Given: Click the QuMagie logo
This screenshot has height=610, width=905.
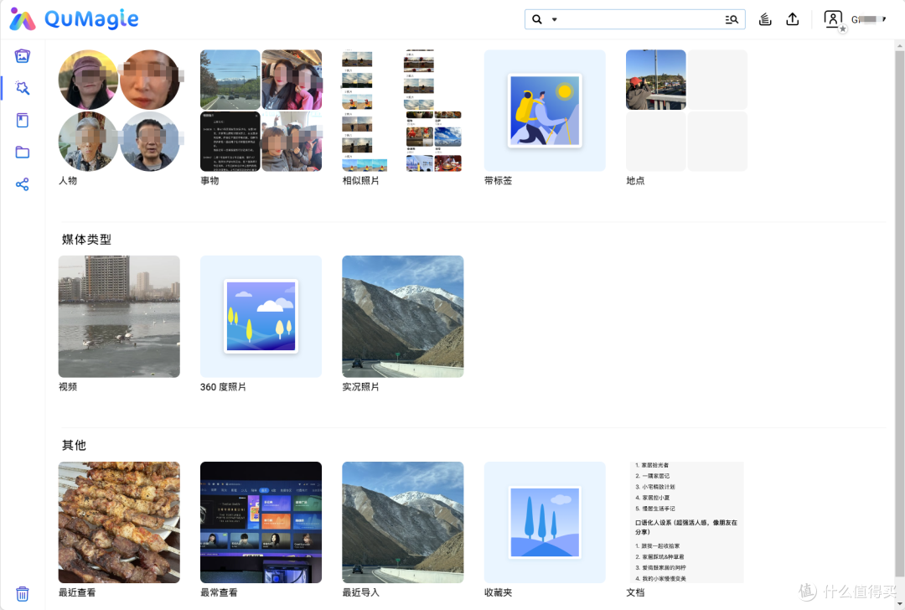Looking at the screenshot, I should click(74, 19).
